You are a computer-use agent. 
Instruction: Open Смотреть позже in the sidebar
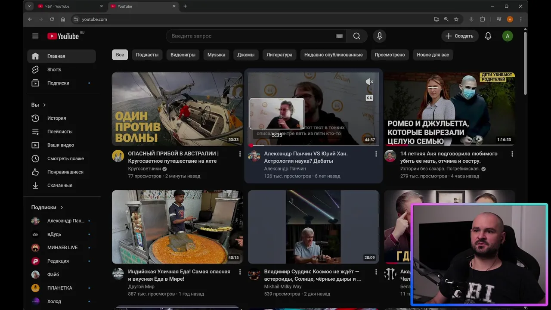[62, 158]
